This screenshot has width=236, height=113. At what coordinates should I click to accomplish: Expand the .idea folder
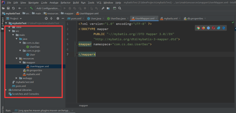click(9, 27)
